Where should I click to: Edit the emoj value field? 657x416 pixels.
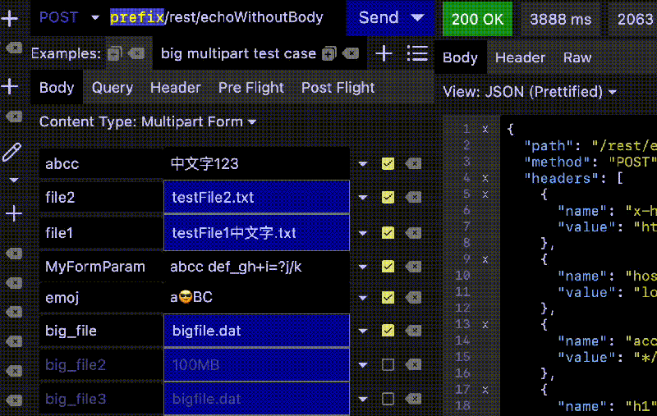(x=256, y=298)
